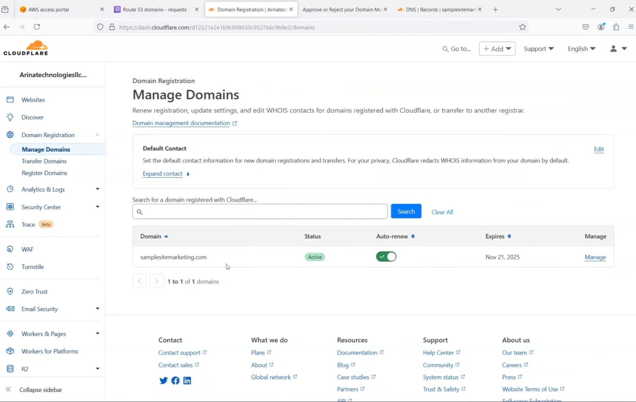Click the WAF sidebar icon

click(x=10, y=249)
